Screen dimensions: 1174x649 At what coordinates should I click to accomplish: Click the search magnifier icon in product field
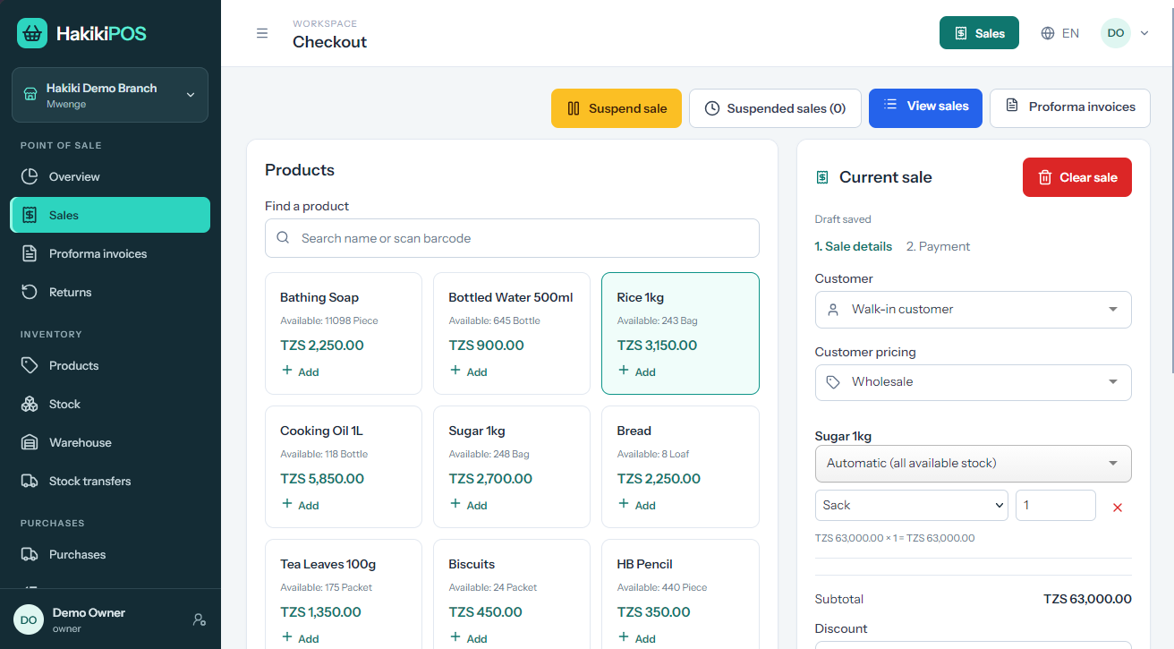283,238
